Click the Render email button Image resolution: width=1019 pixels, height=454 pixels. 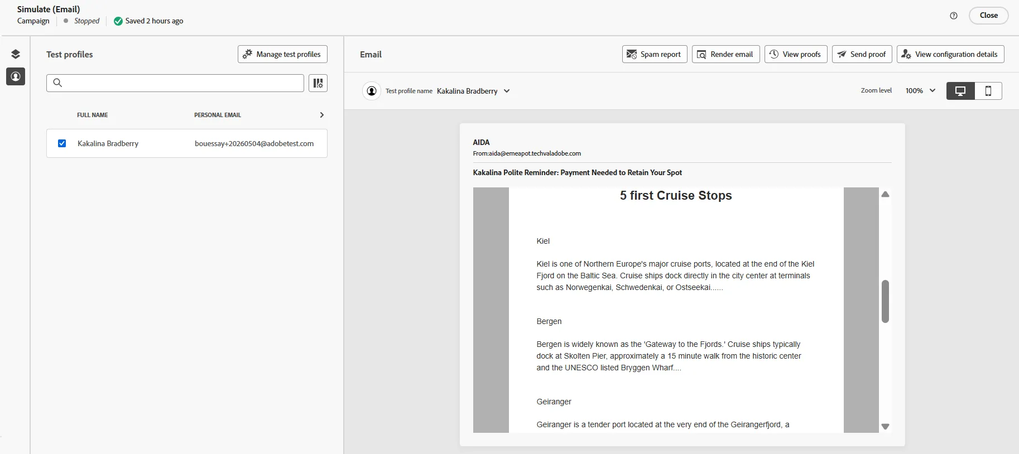point(725,54)
